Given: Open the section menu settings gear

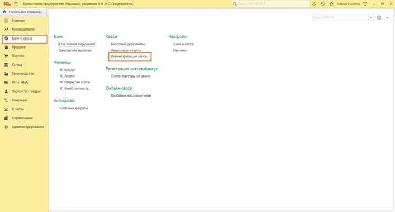Looking at the screenshot, I should (x=379, y=18).
